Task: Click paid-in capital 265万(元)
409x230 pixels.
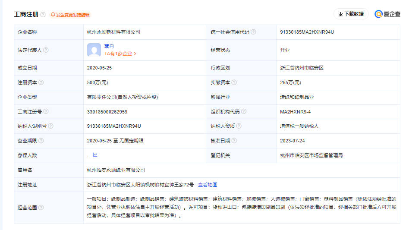Action: coord(291,82)
